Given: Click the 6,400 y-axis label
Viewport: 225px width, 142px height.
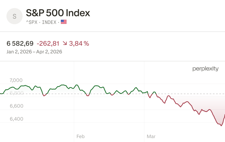Looking at the screenshot, I should click(16, 119).
